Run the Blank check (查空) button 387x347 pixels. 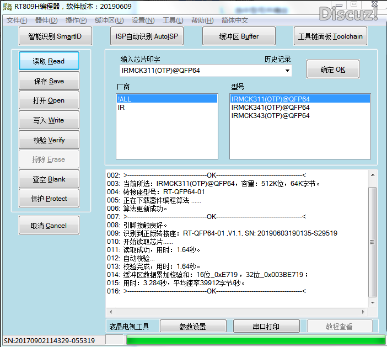click(x=49, y=179)
